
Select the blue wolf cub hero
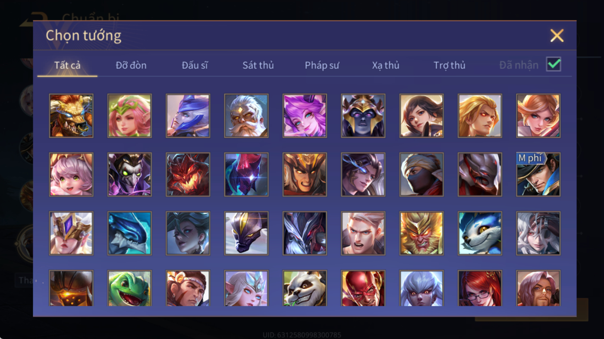click(480, 233)
